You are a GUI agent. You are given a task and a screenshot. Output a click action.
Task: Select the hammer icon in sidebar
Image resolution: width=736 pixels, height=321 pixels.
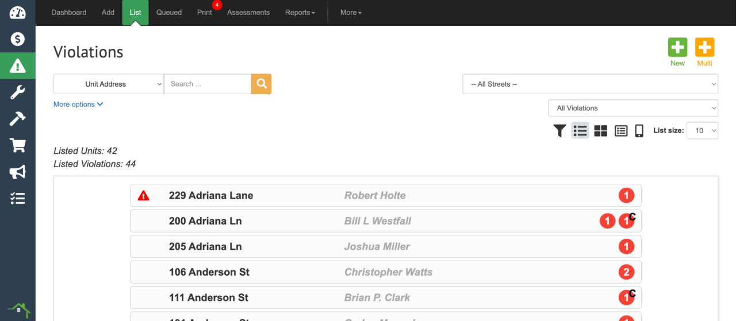(18, 118)
